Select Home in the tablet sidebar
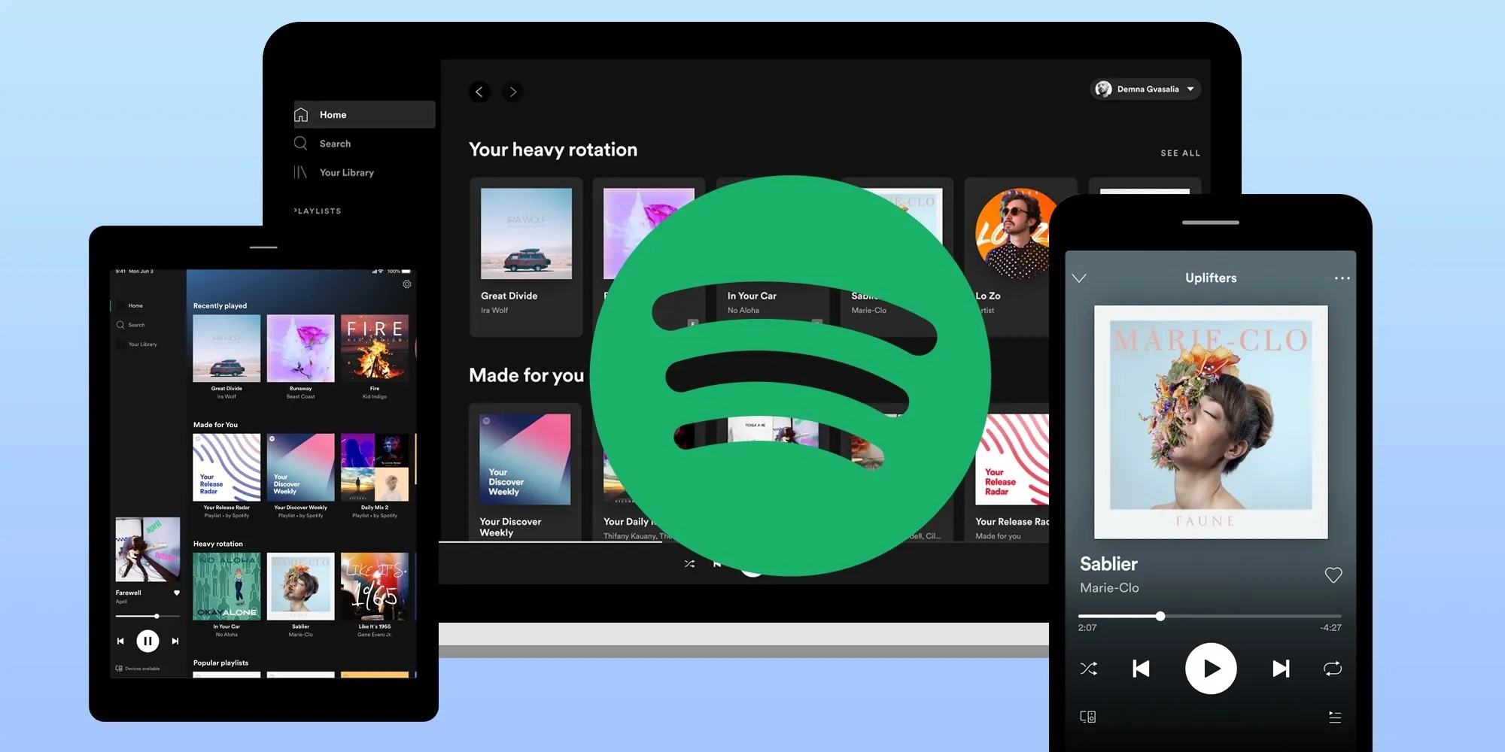This screenshot has width=1505, height=752. pyautogui.click(x=135, y=306)
